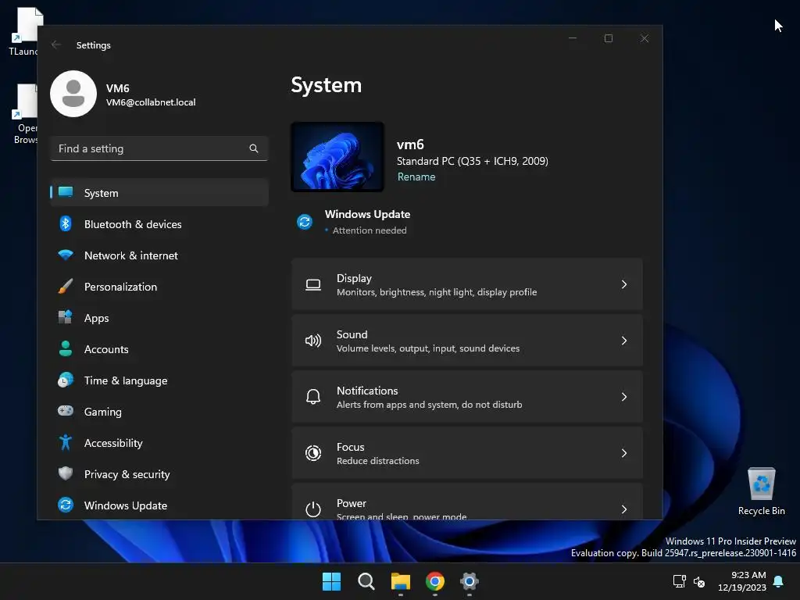Click the muted volume tray icon
This screenshot has height=600, width=800.
click(x=699, y=581)
